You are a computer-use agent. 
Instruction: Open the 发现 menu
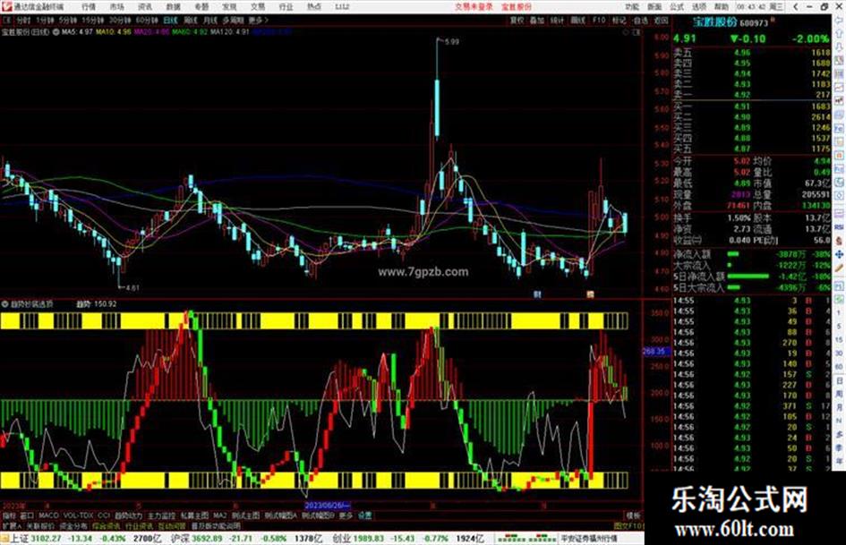click(229, 7)
